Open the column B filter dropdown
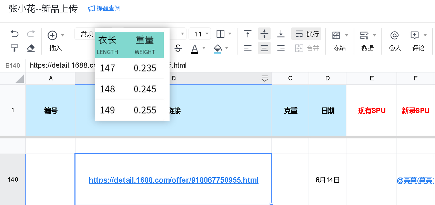 pyautogui.click(x=265, y=79)
